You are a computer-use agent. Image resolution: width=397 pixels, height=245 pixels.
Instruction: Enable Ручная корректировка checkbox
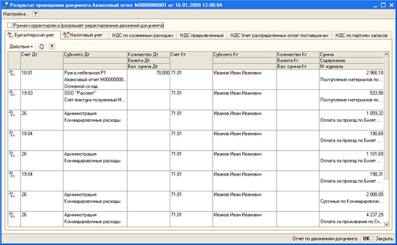click(x=10, y=26)
